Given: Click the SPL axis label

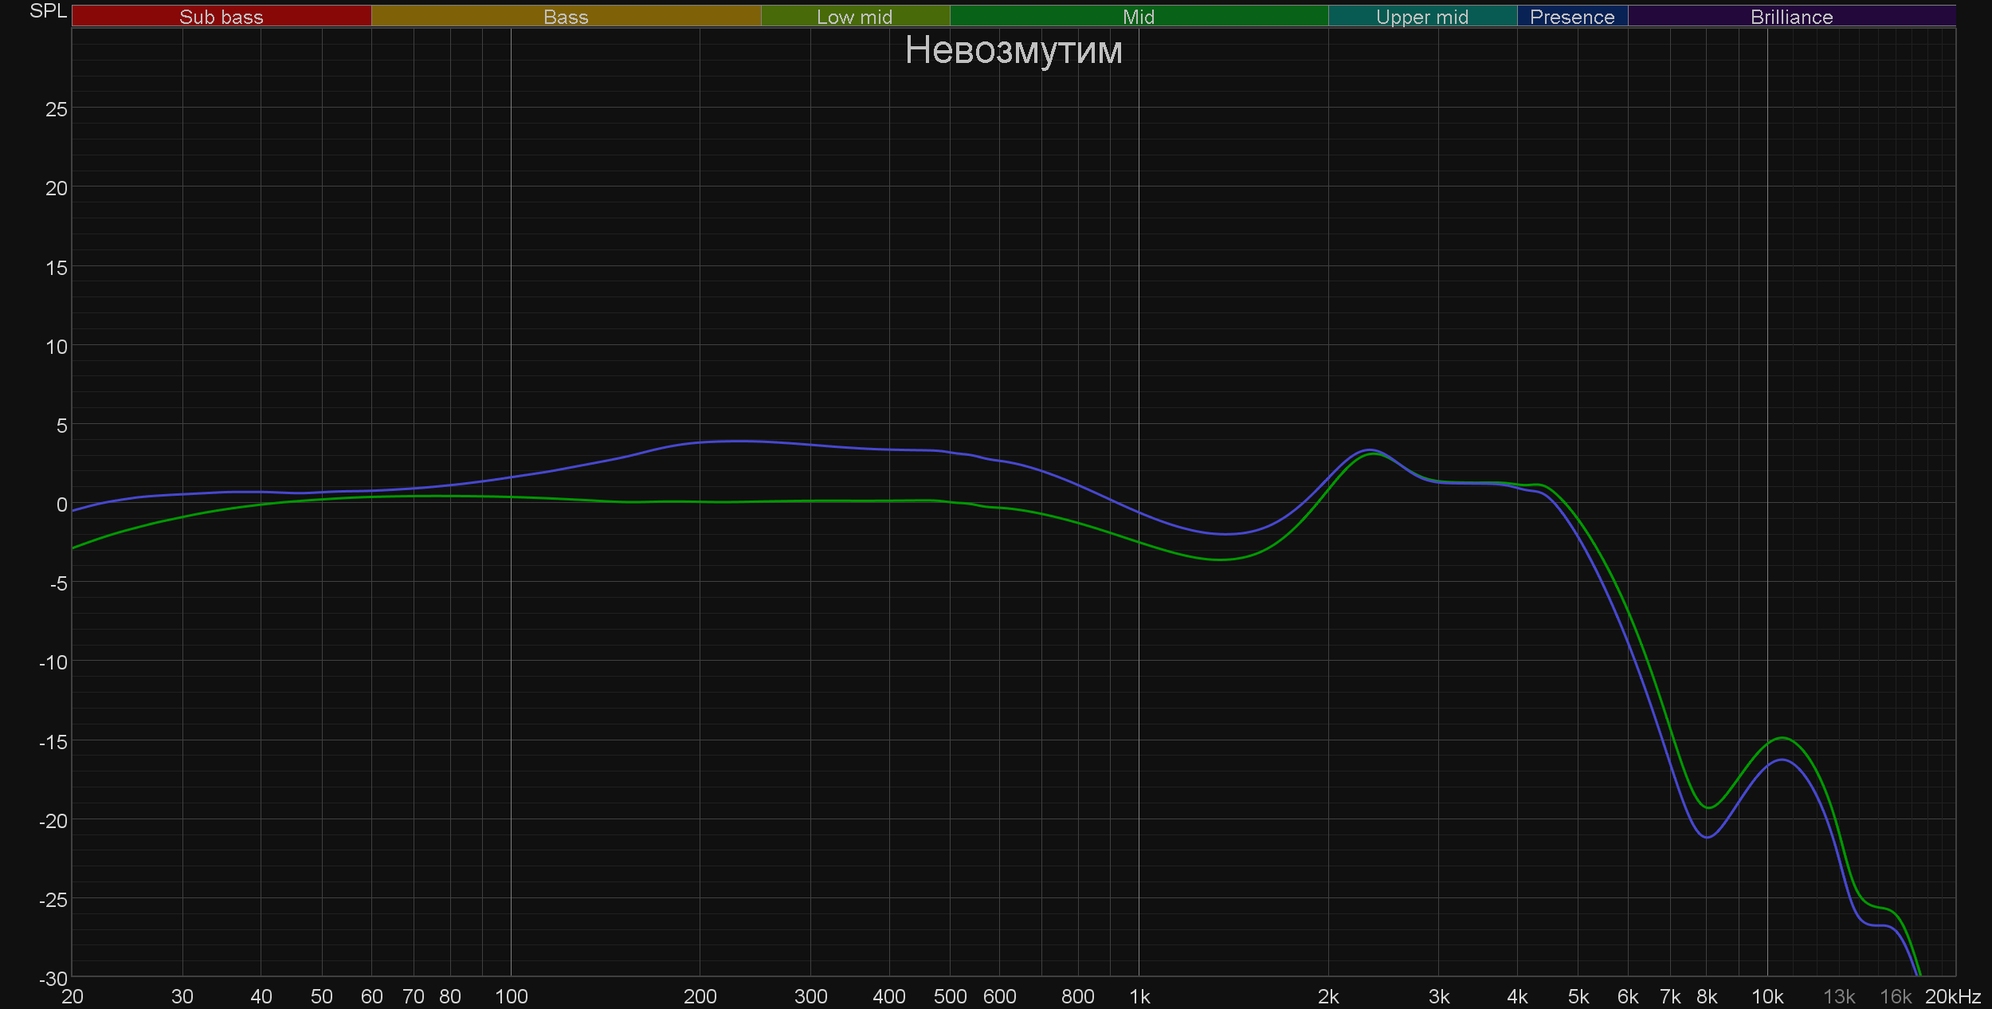Looking at the screenshot, I should 48,11.
